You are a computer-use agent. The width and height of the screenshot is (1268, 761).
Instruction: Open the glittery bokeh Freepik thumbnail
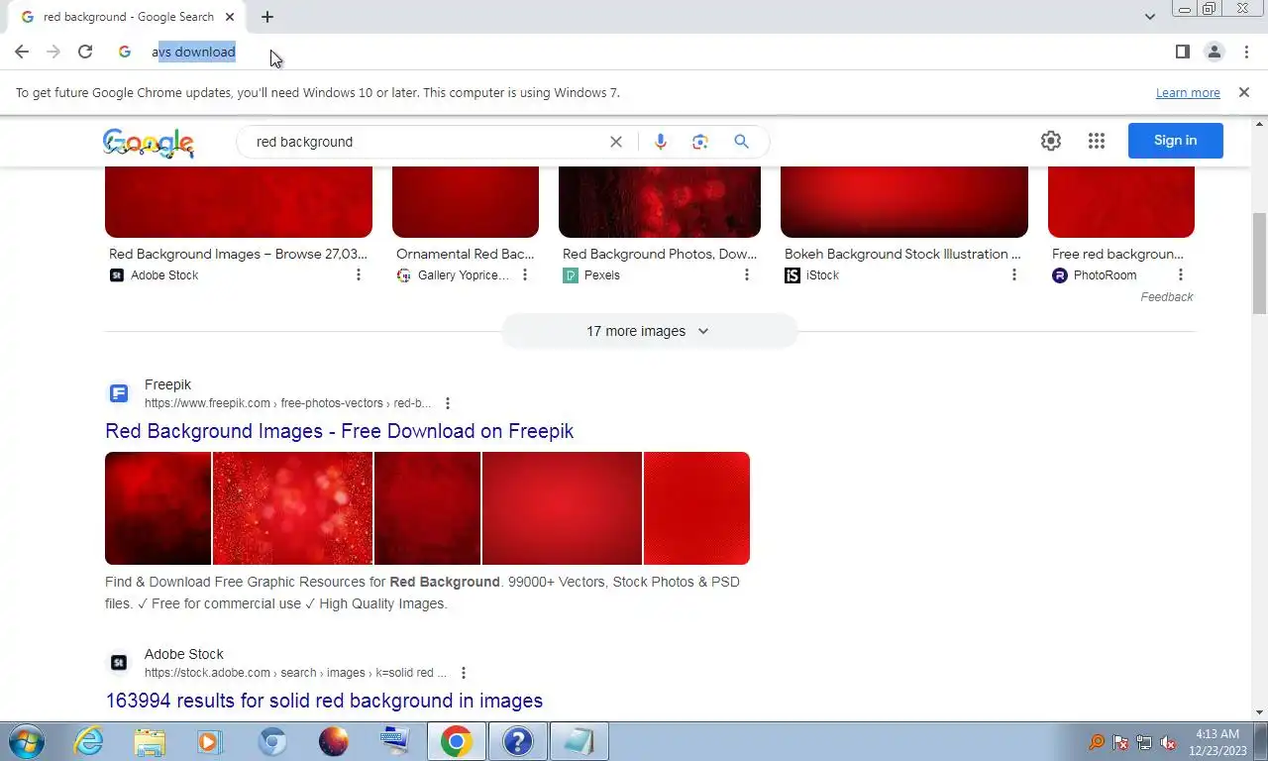(293, 508)
